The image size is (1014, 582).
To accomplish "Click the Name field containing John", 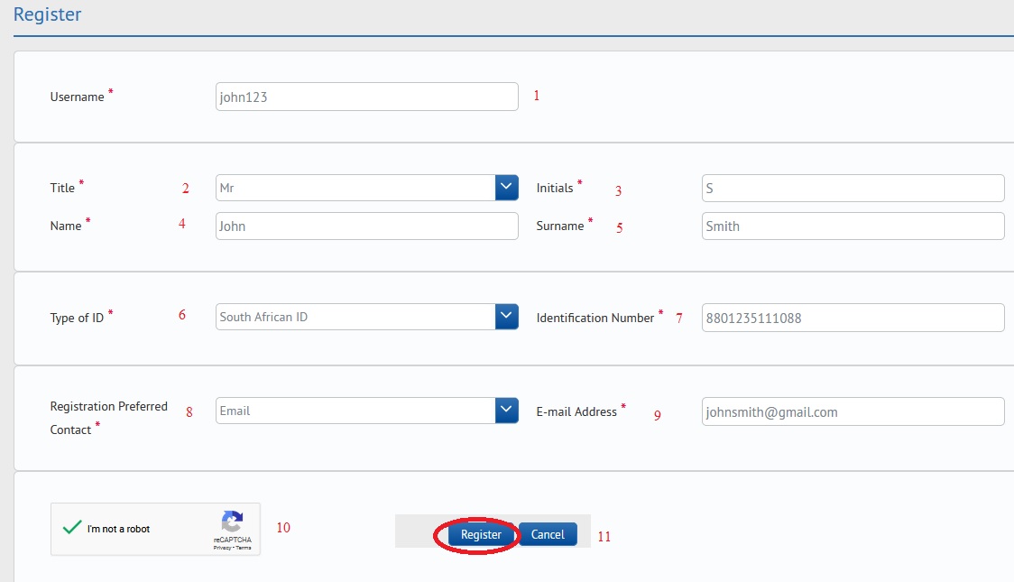I will (x=366, y=226).
